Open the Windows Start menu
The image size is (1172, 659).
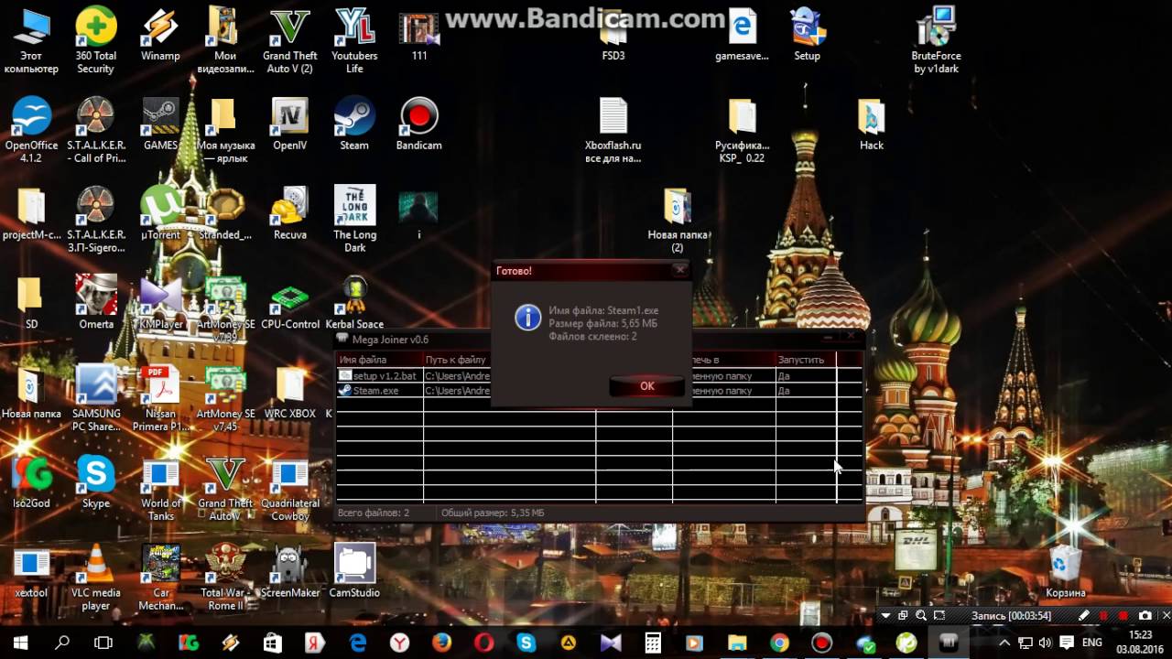[19, 643]
